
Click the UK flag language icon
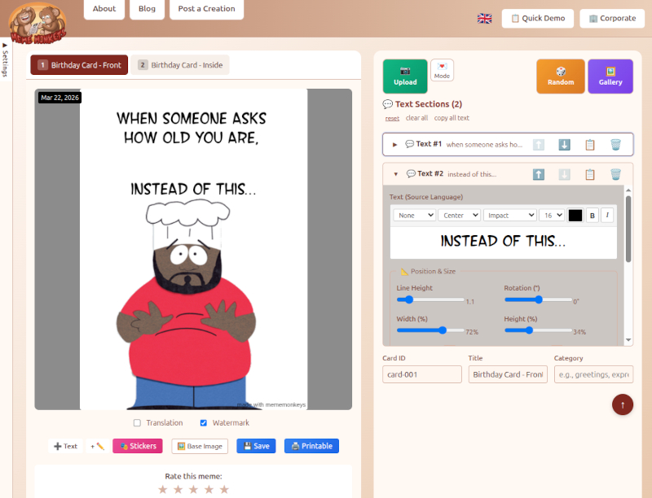click(484, 19)
